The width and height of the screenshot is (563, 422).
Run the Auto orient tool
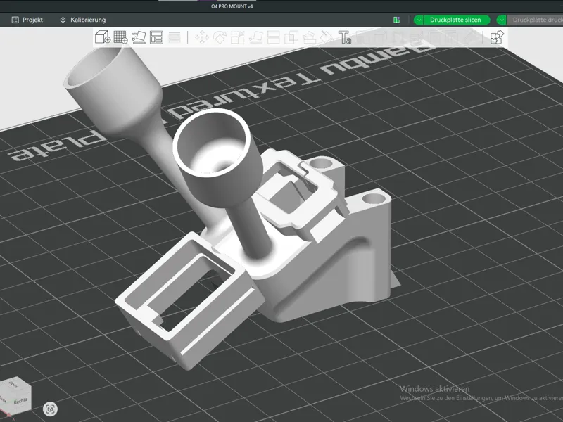tap(139, 37)
